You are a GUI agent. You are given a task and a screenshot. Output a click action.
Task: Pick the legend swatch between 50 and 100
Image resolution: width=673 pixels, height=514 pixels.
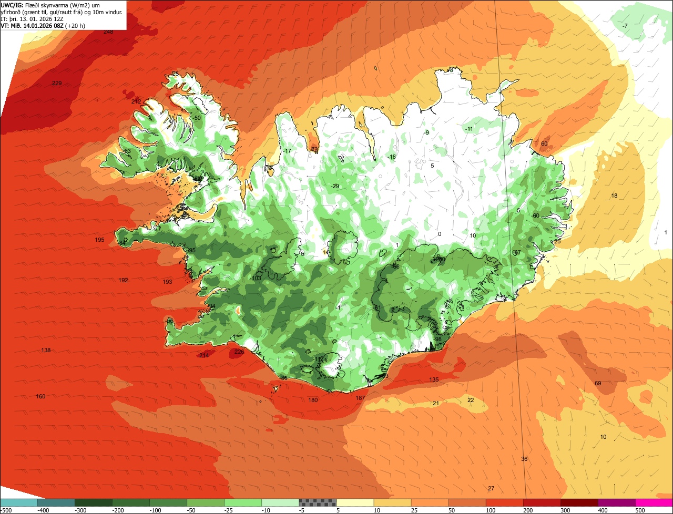click(x=467, y=502)
